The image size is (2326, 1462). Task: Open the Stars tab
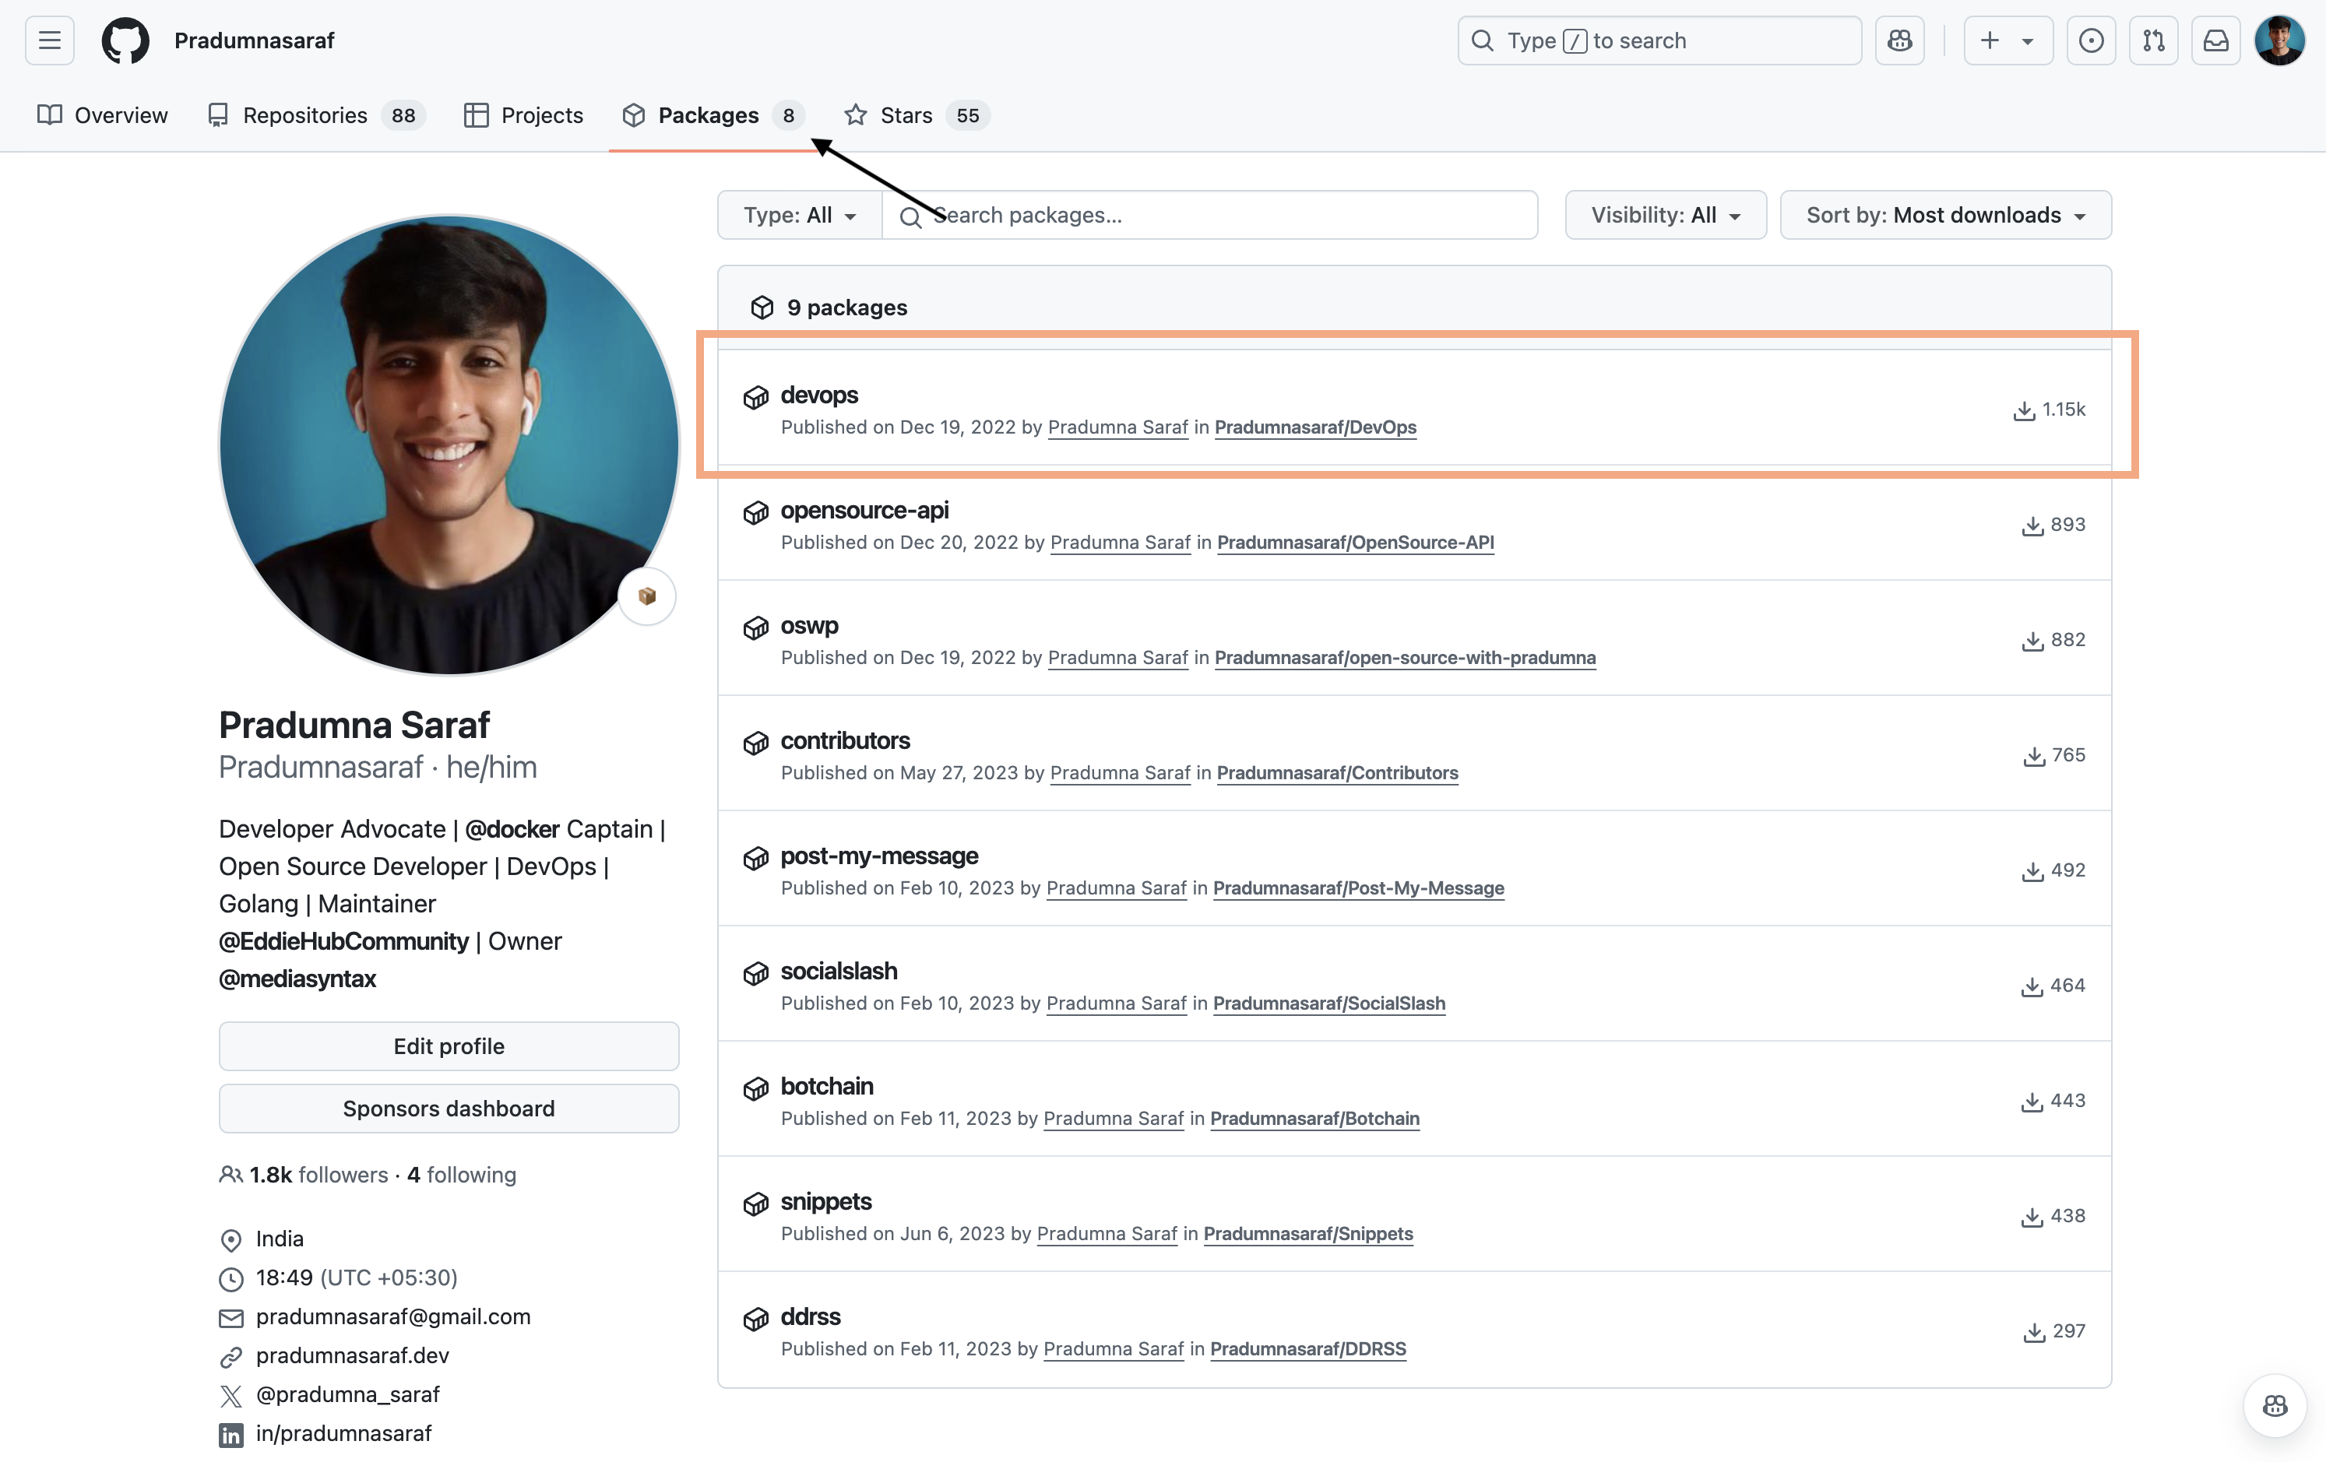[905, 115]
